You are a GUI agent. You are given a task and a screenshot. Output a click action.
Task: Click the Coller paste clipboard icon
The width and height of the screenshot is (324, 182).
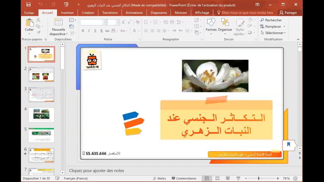[29, 22]
